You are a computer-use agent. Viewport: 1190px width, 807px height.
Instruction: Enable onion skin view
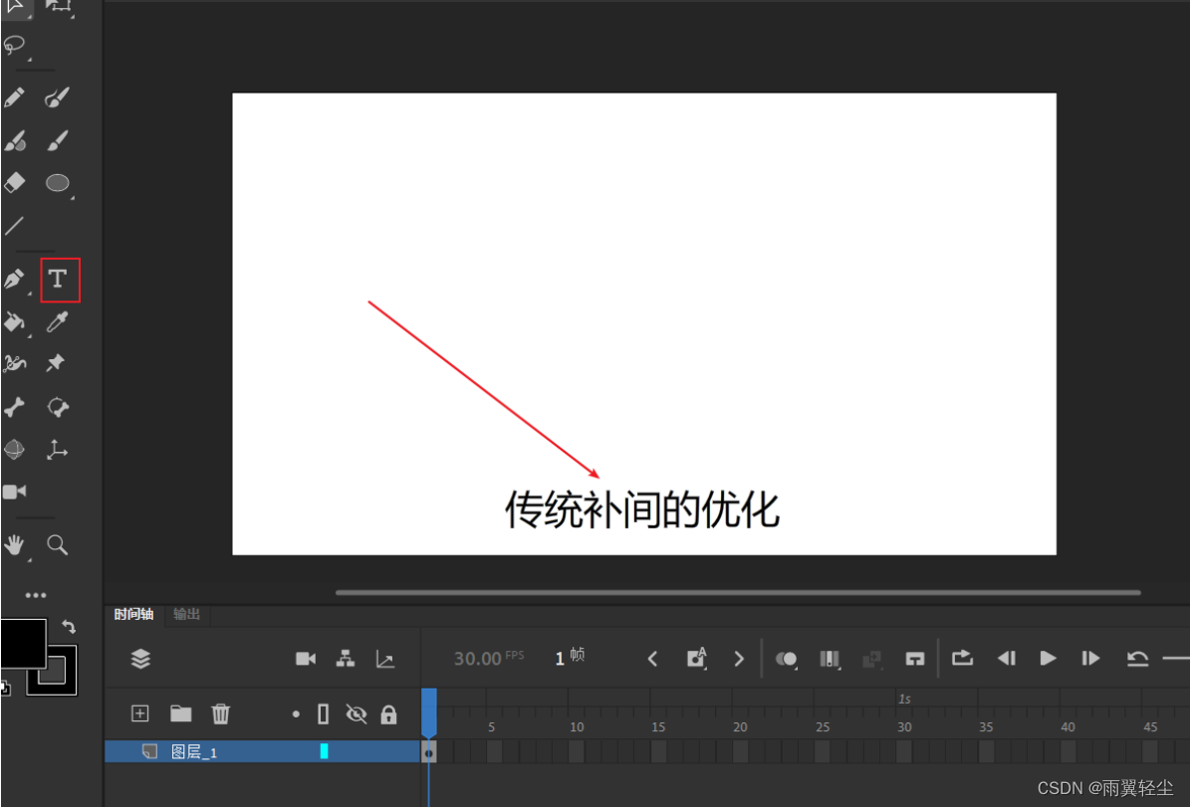[x=787, y=659]
